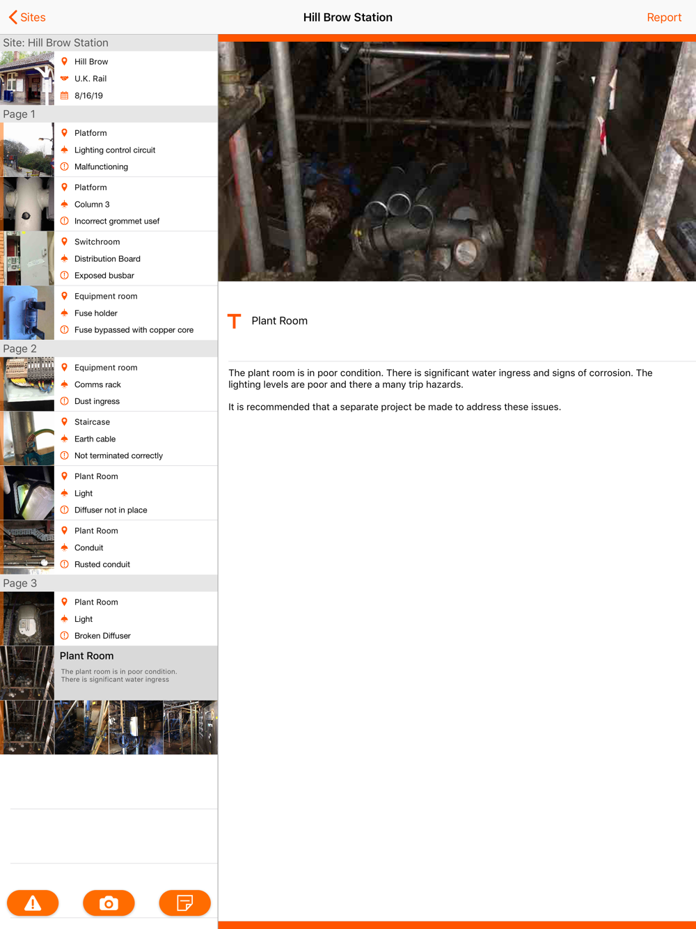Screen dimensions: 696x929
Task: Select the Diffuser not in place thumbnail
Action: click(x=27, y=493)
